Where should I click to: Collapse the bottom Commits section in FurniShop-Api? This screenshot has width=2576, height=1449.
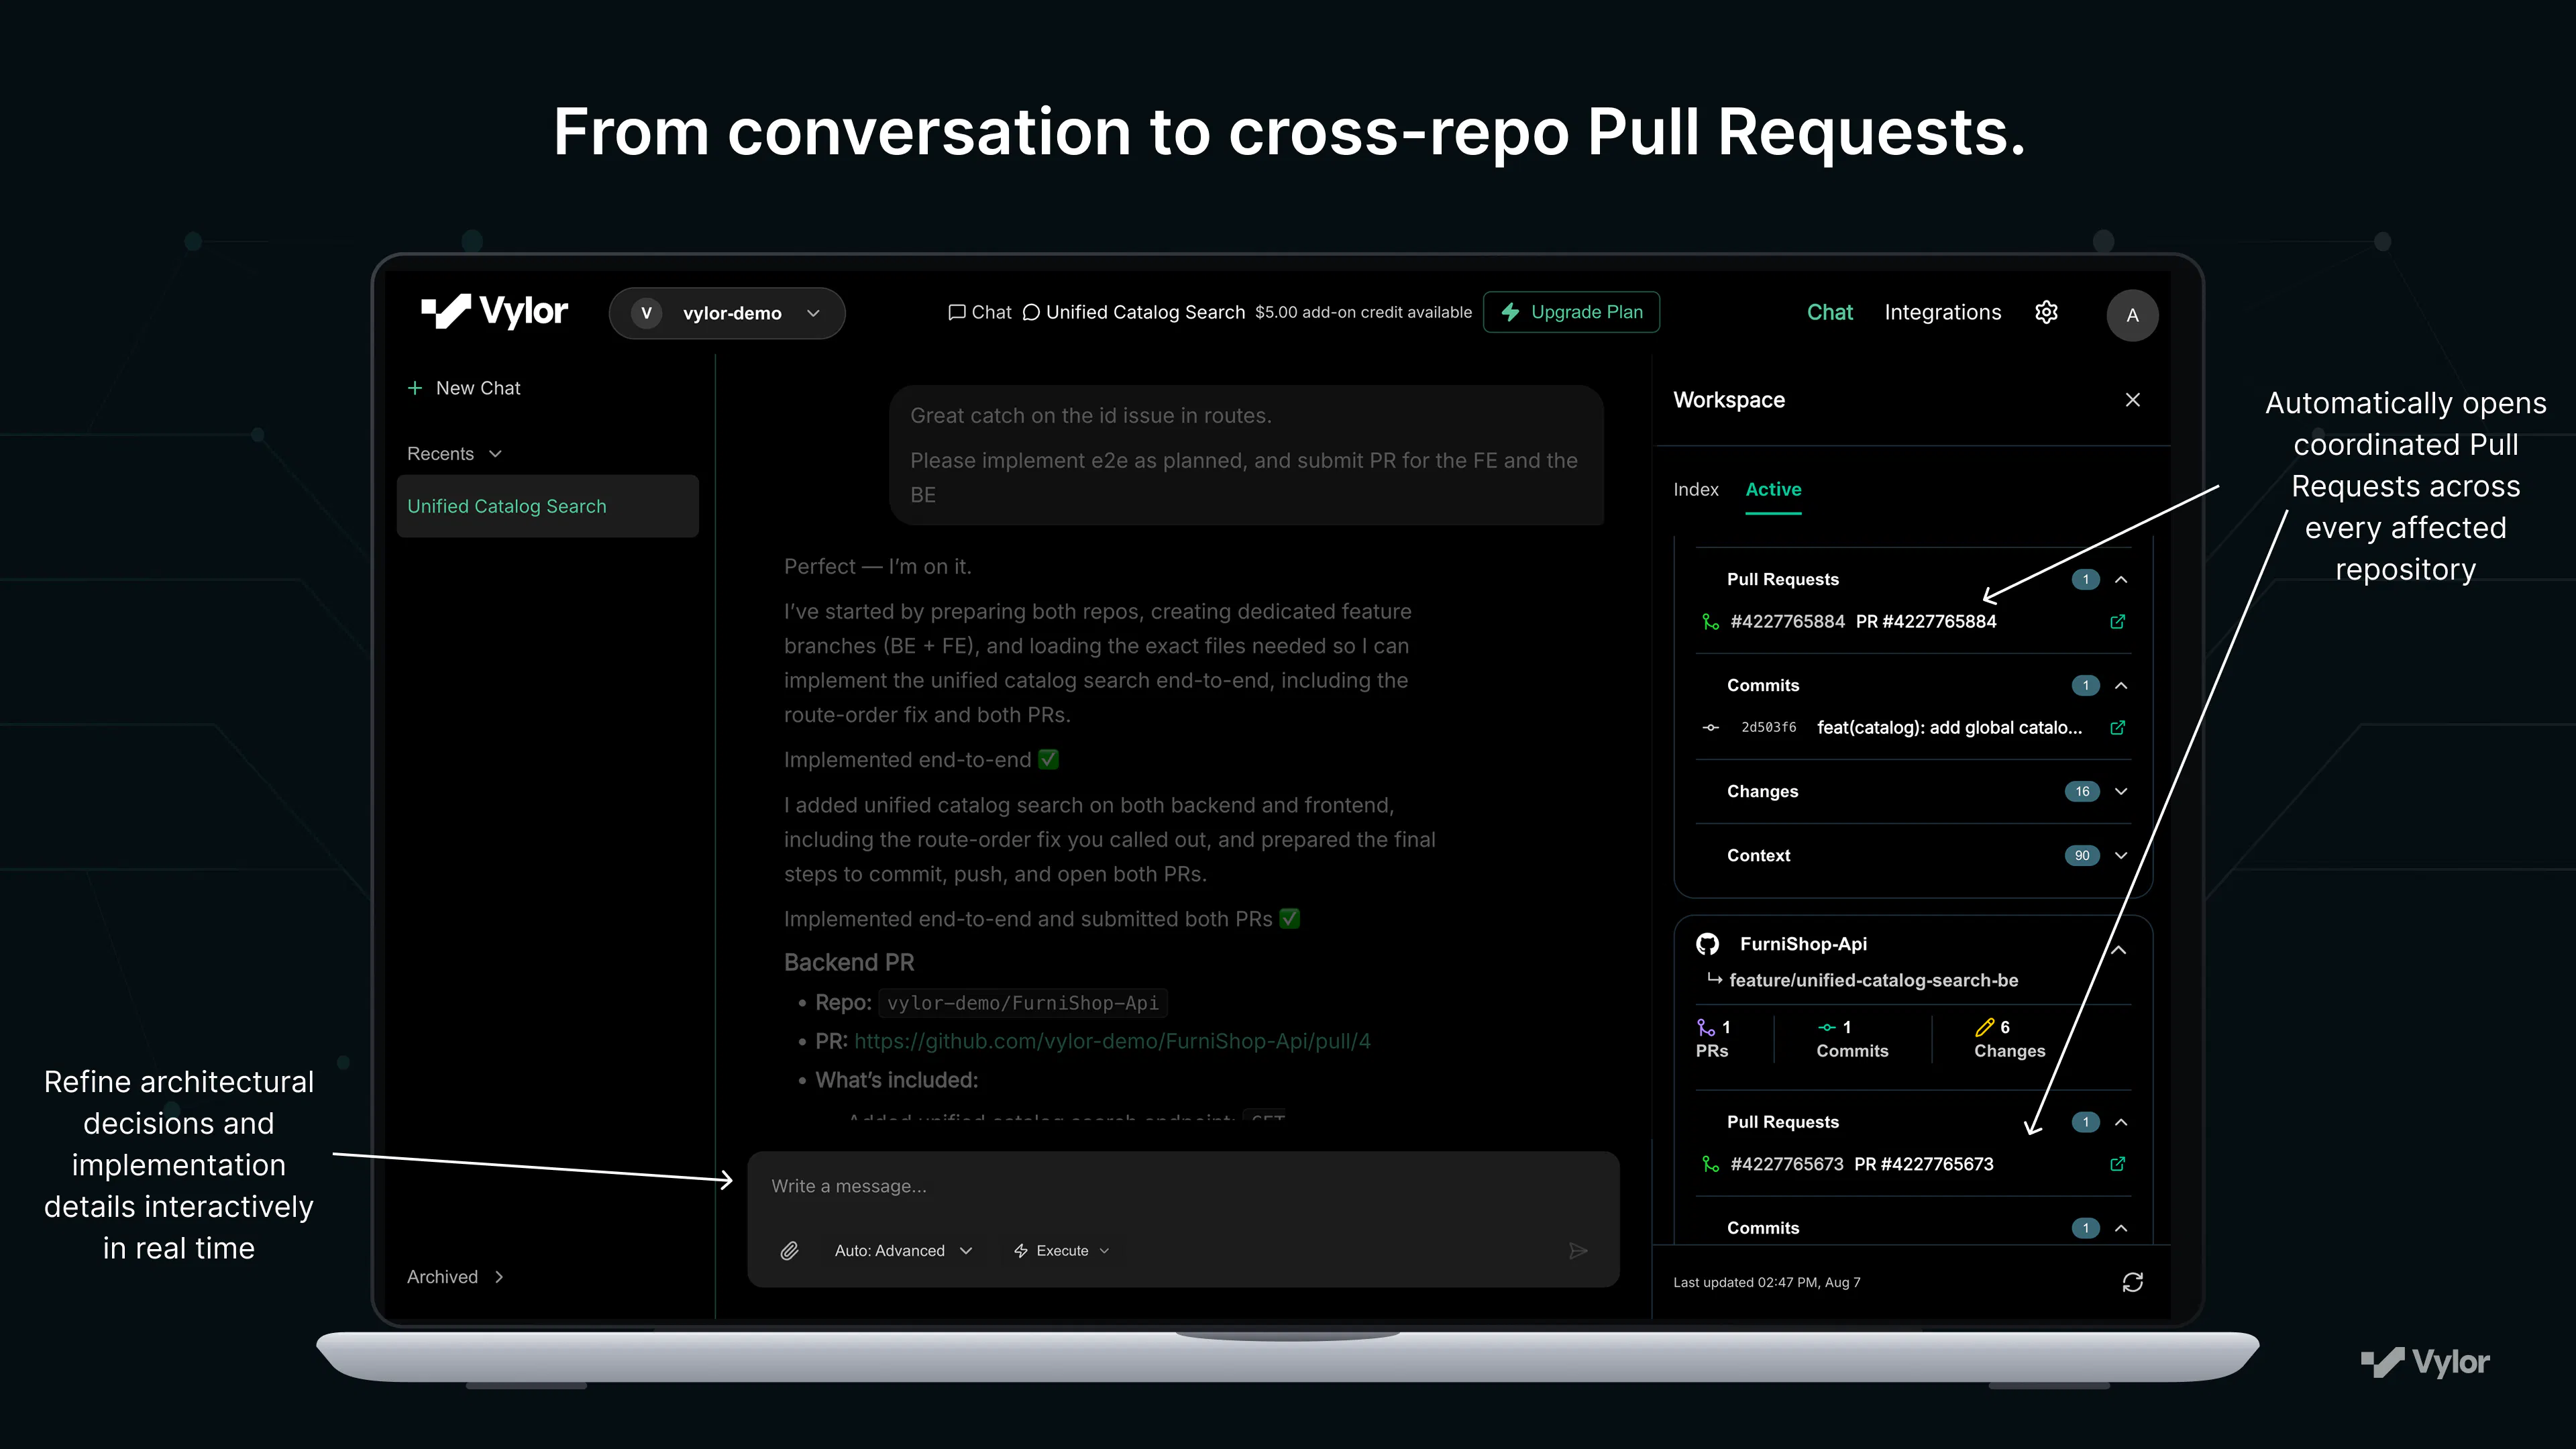pyautogui.click(x=2121, y=1228)
